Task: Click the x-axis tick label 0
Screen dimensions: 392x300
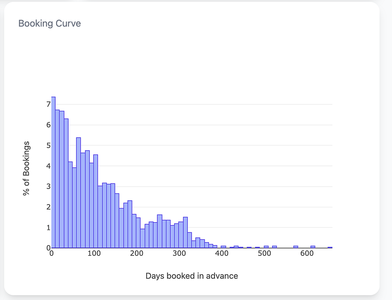Action: (x=52, y=253)
